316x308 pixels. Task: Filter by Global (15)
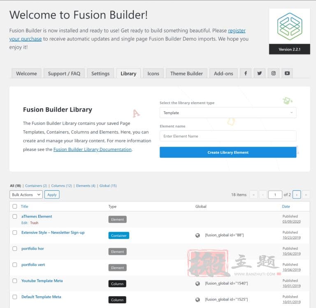(x=108, y=186)
